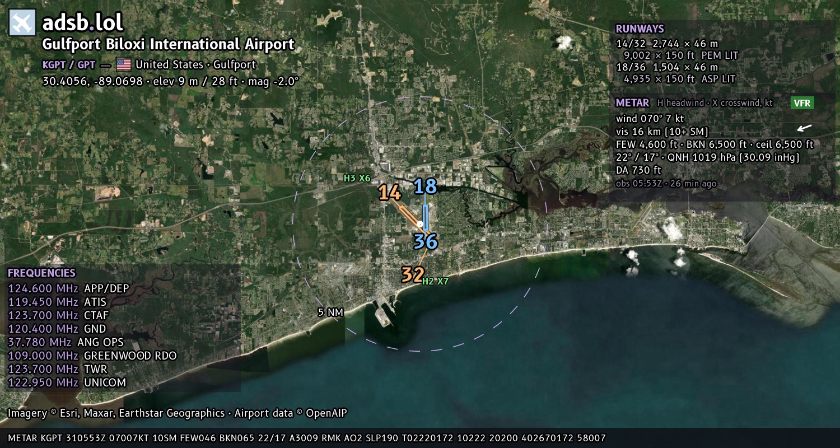Select the 120.400 MHz GND frequency

click(x=57, y=329)
